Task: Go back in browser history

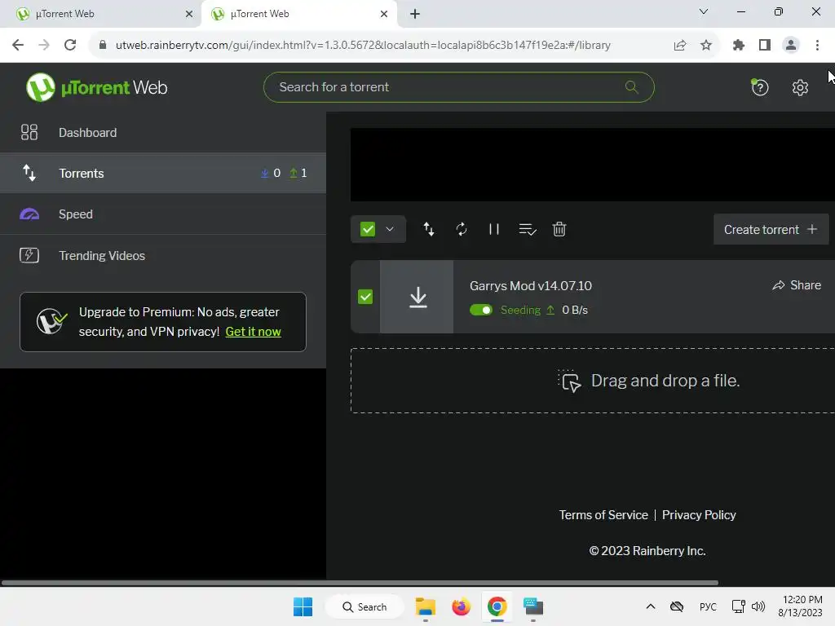Action: pyautogui.click(x=18, y=46)
